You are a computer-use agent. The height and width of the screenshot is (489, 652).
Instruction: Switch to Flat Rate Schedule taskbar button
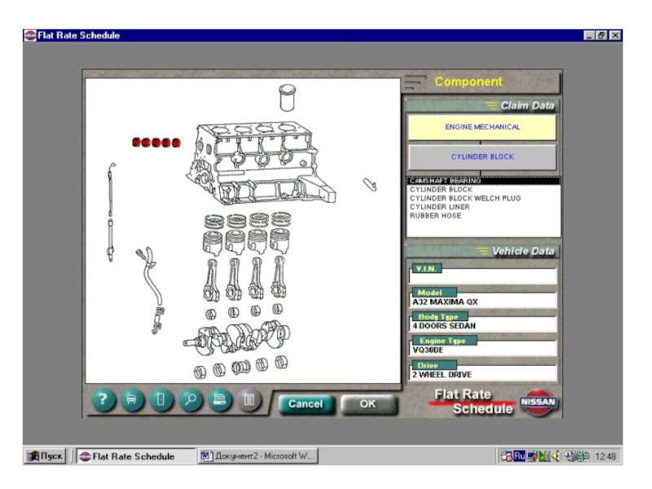coord(135,456)
